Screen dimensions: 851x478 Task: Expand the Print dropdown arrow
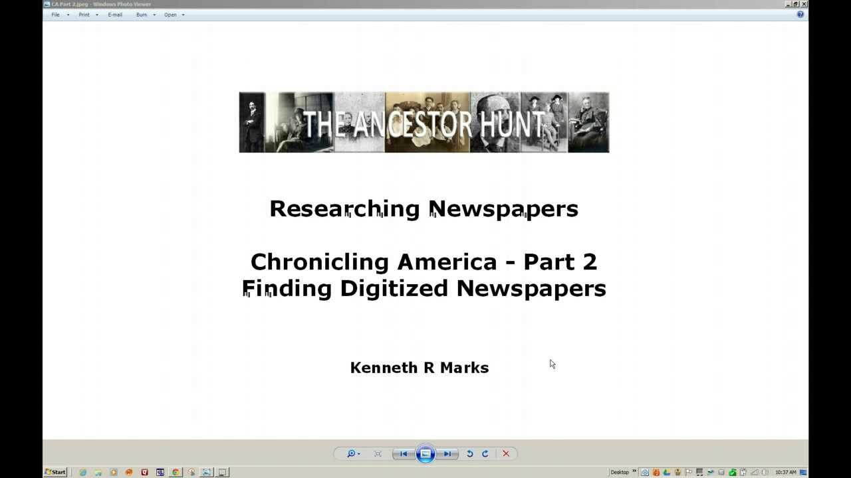click(97, 15)
